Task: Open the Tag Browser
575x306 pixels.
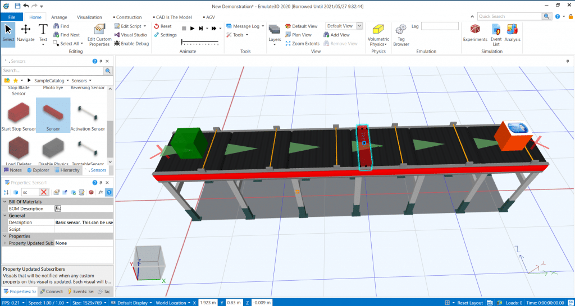Action: click(x=401, y=35)
